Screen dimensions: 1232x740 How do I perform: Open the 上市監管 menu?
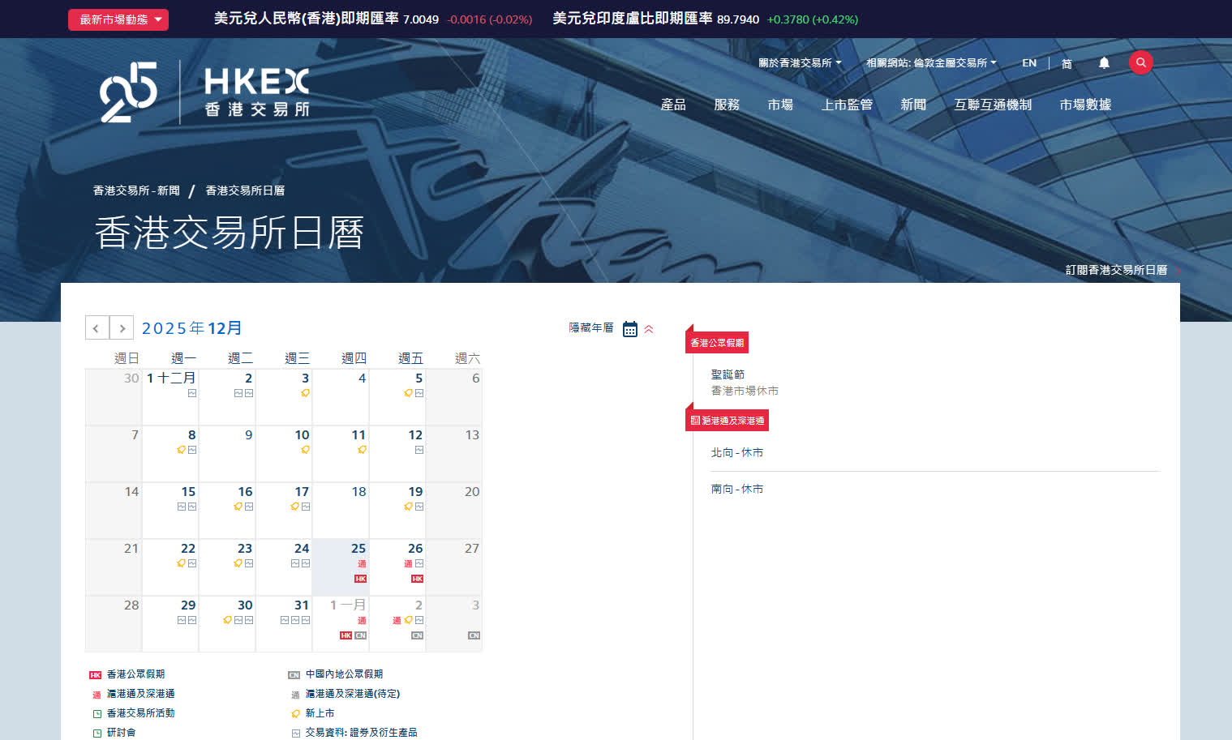point(847,105)
